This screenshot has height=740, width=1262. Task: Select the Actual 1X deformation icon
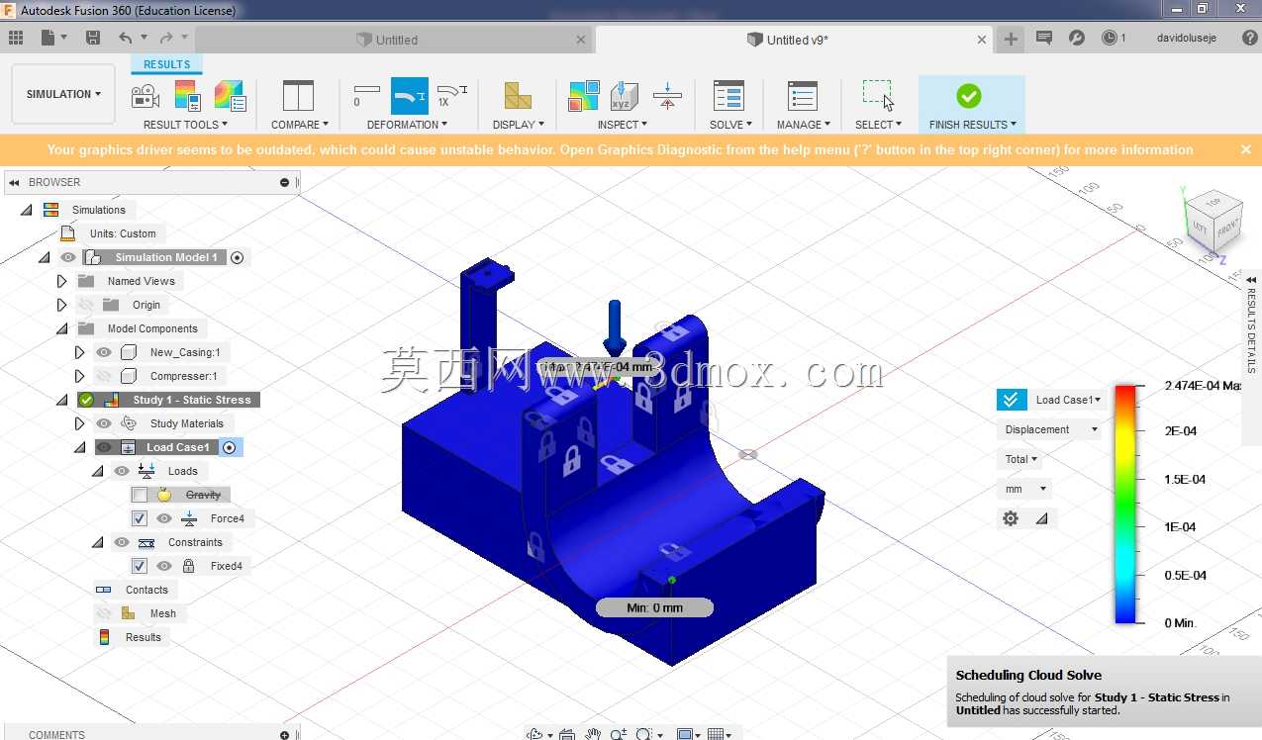click(451, 95)
